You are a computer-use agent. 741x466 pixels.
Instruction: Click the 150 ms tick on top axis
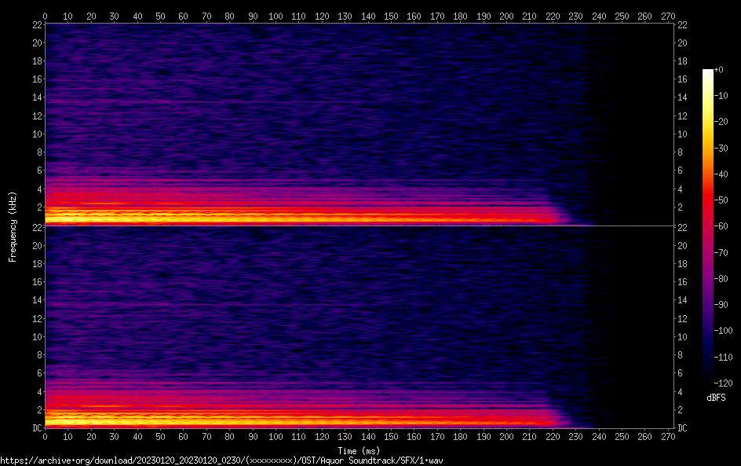[392, 16]
